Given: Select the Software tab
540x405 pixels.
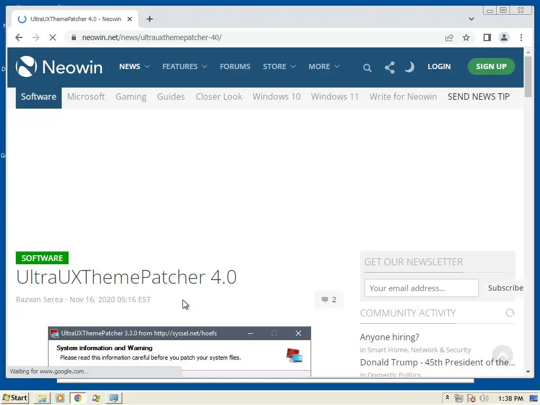Looking at the screenshot, I should (x=38, y=97).
